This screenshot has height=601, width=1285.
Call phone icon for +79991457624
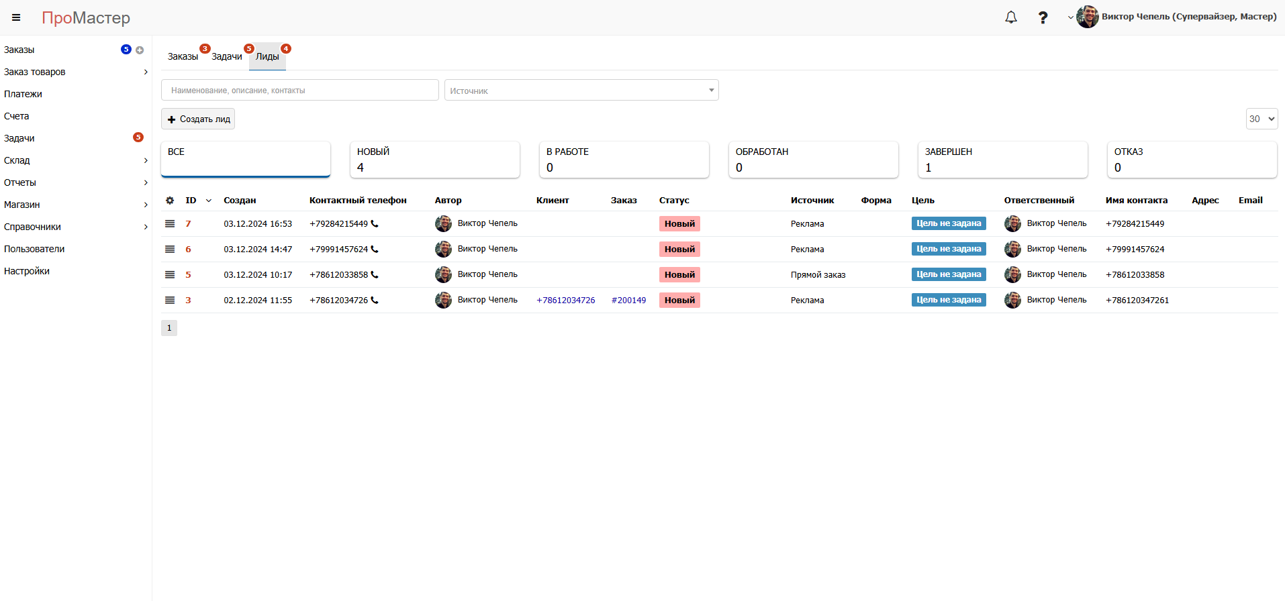point(375,250)
